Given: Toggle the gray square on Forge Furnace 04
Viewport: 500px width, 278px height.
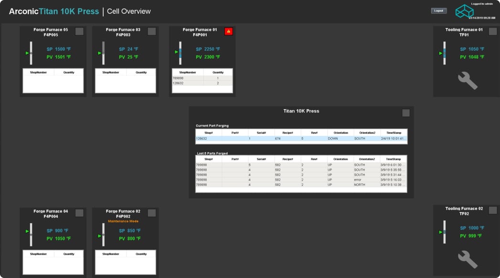Looking at the screenshot, I should pyautogui.click(x=79, y=213).
